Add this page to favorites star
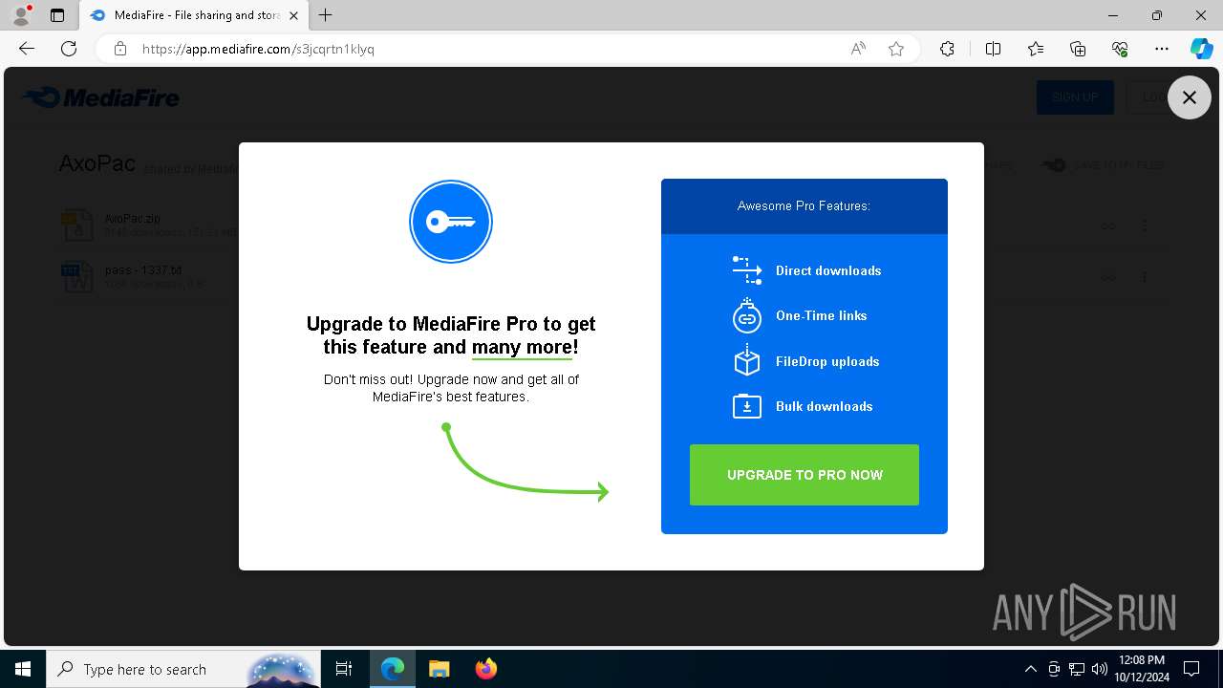1223x688 pixels. tap(896, 49)
